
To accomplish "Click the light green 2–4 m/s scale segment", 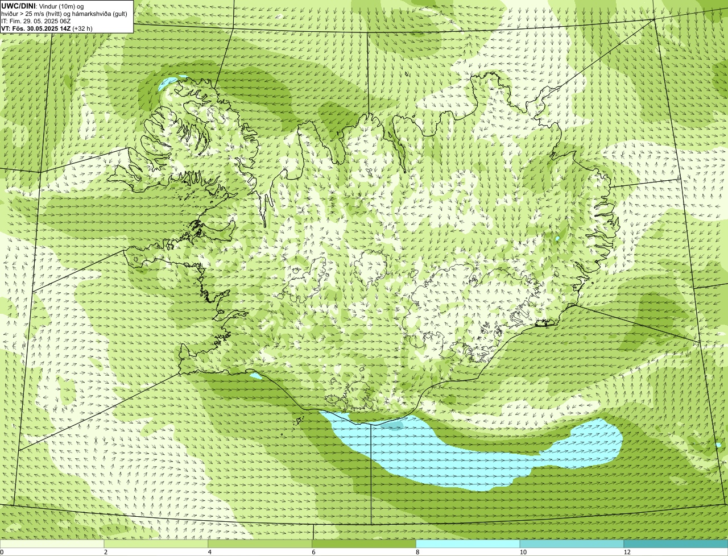I will (156, 543).
